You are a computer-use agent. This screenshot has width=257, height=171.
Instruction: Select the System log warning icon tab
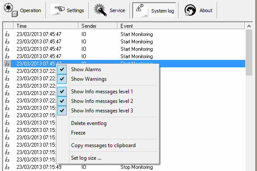pos(154,10)
